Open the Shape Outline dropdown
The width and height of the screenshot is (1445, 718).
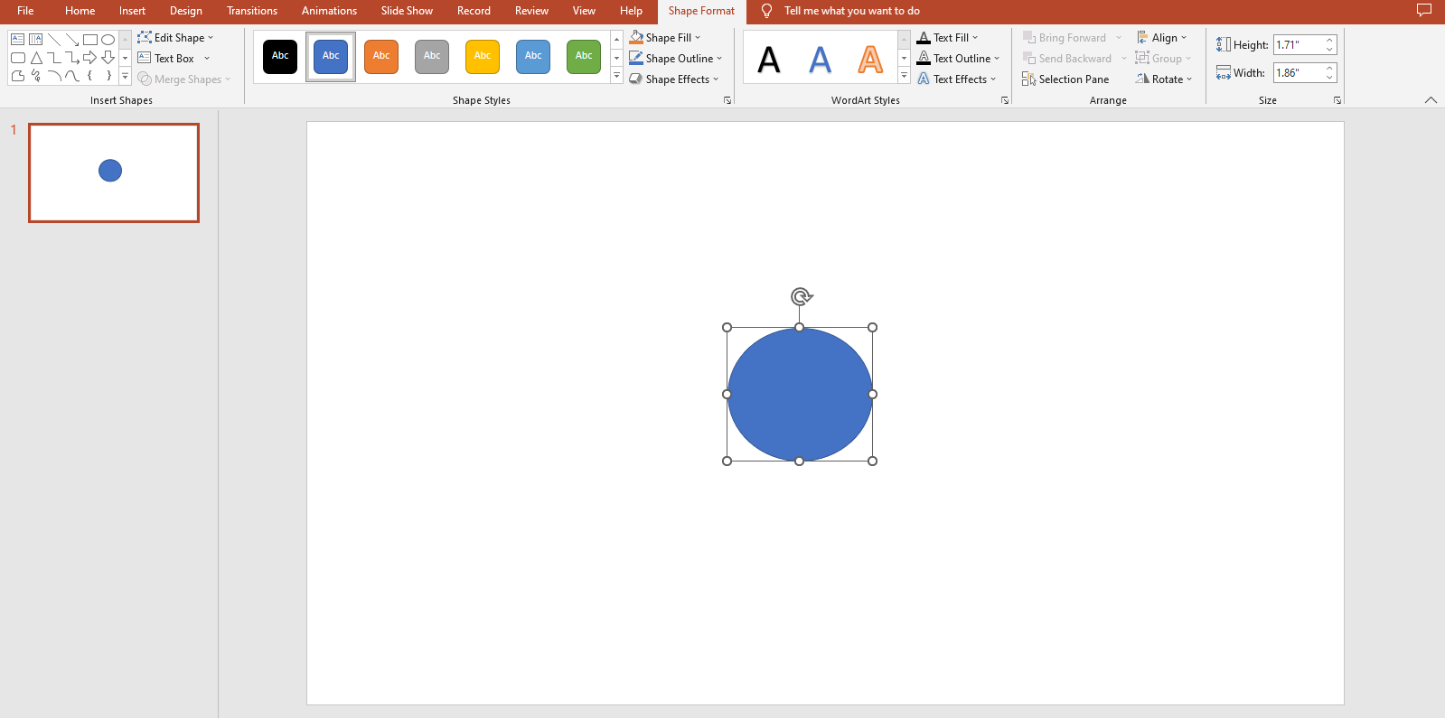coord(676,59)
